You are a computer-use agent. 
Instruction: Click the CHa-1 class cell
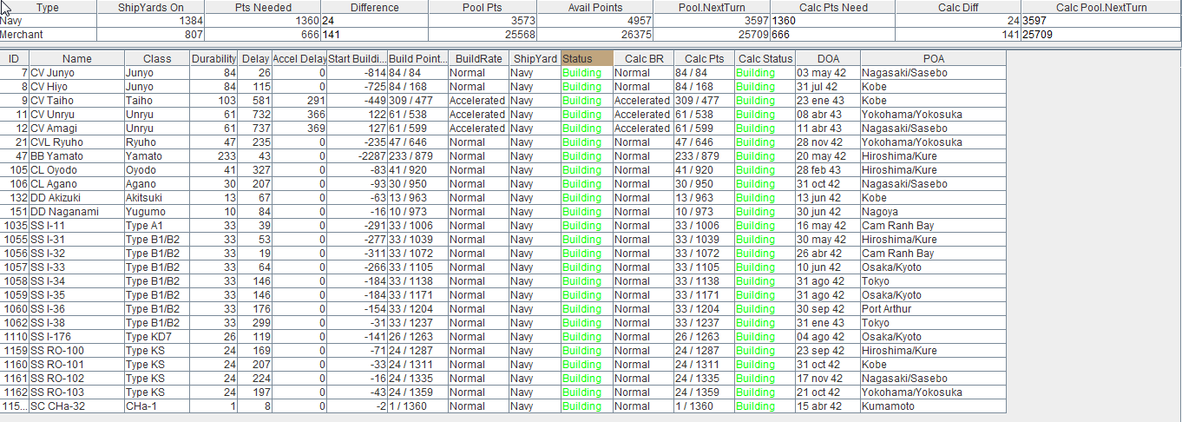pyautogui.click(x=157, y=406)
